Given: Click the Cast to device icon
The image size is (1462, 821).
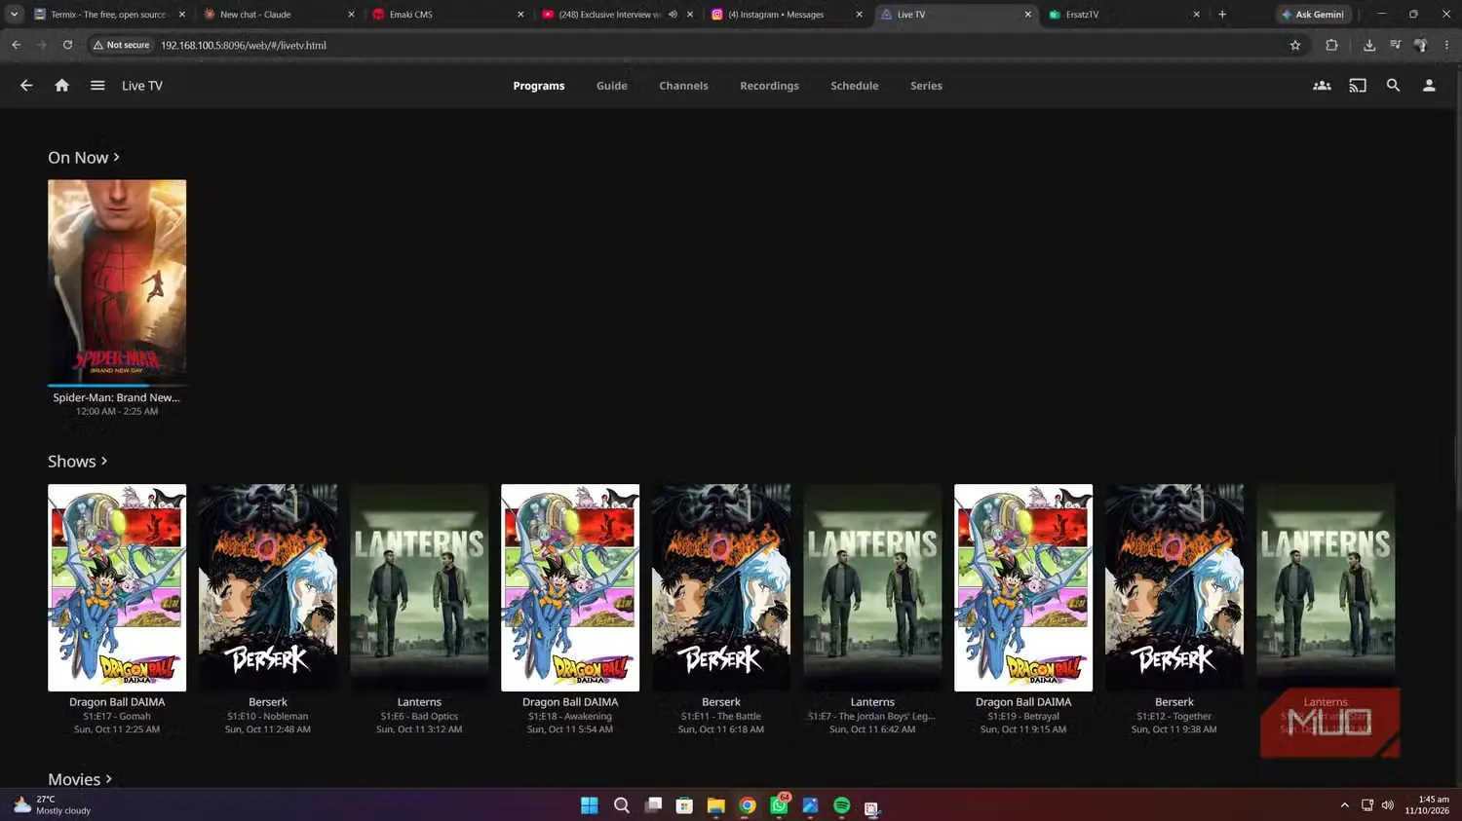Looking at the screenshot, I should 1358,86.
